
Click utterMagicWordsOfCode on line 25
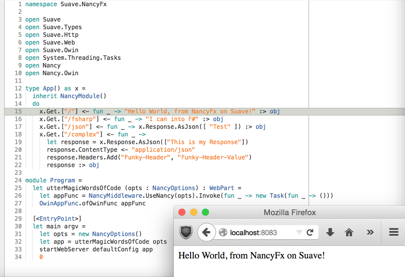[84, 188]
